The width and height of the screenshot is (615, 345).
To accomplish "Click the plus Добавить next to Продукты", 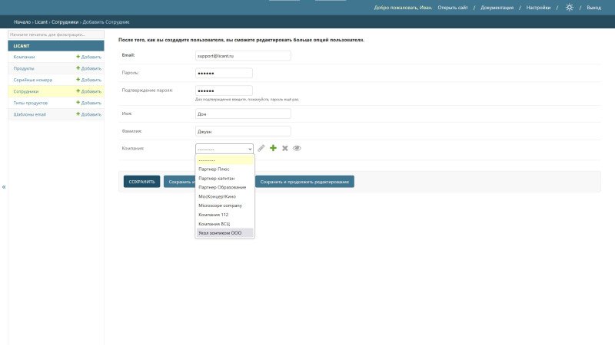I will click(x=88, y=68).
